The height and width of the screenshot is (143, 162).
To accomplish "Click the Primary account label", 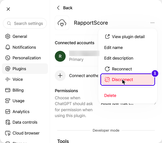I will point(76,60).
